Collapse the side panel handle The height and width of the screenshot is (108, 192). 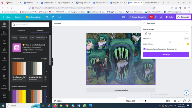52,61
